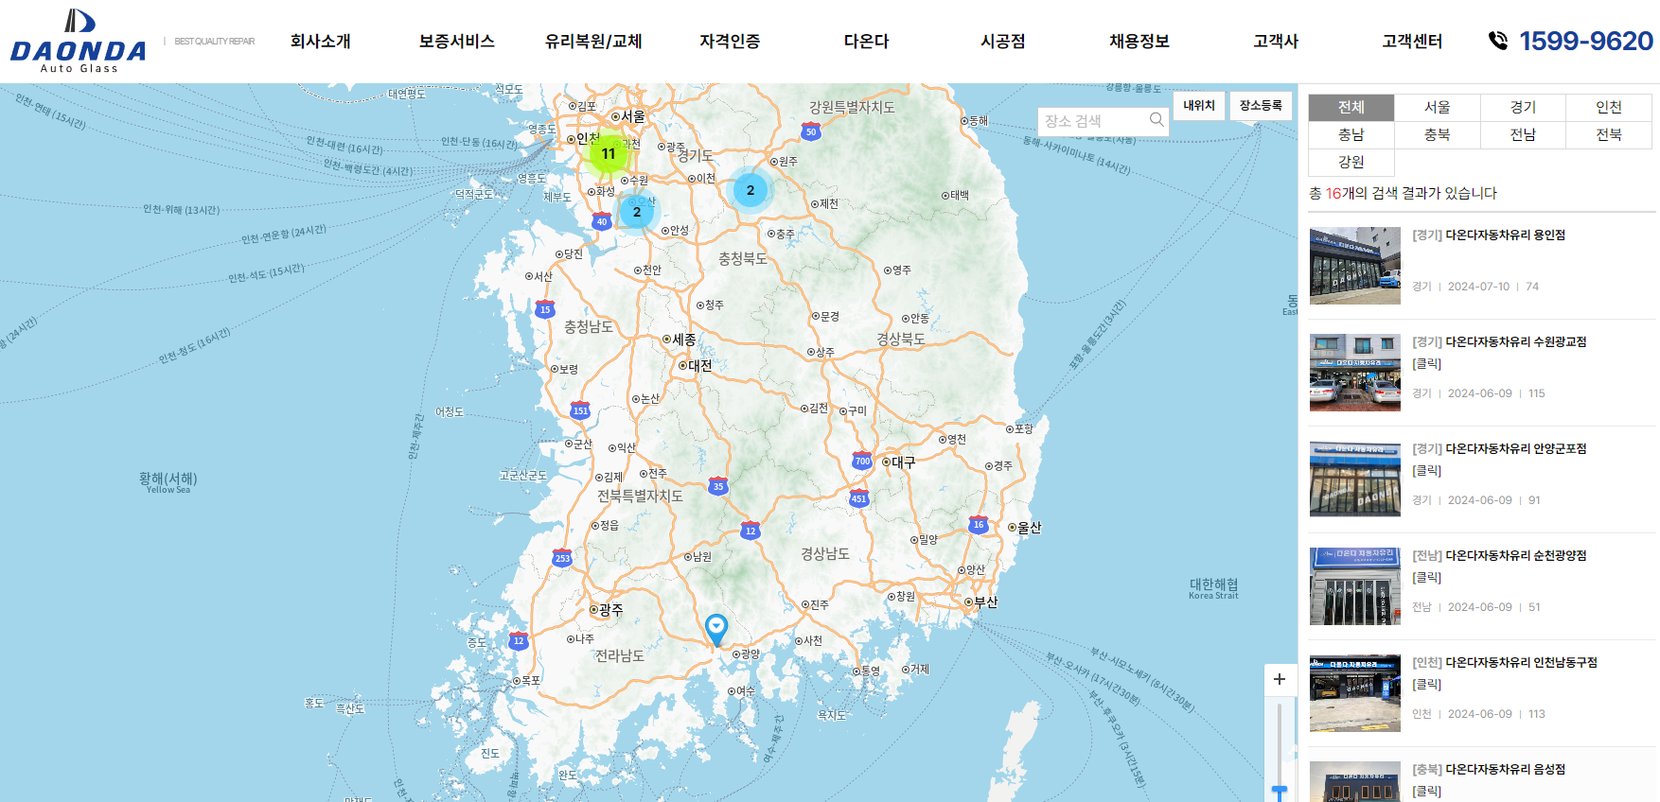
Task: Open the blue cluster marker near 원주
Action: [x=751, y=190]
